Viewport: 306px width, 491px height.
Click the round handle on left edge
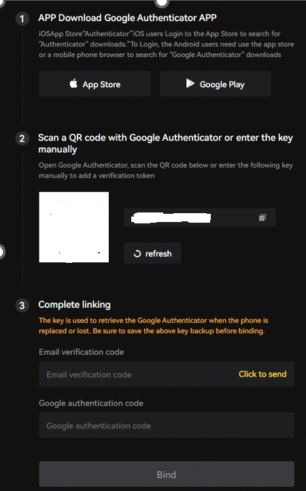pos(1,252)
